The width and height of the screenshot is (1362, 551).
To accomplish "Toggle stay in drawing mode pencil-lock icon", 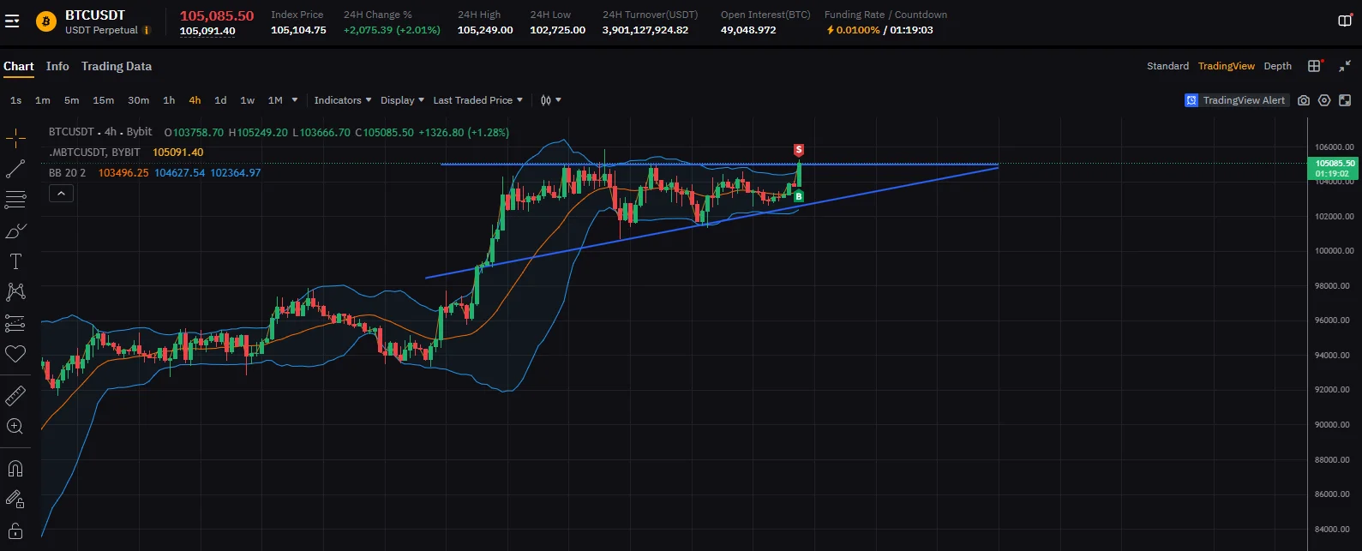I will click(15, 499).
